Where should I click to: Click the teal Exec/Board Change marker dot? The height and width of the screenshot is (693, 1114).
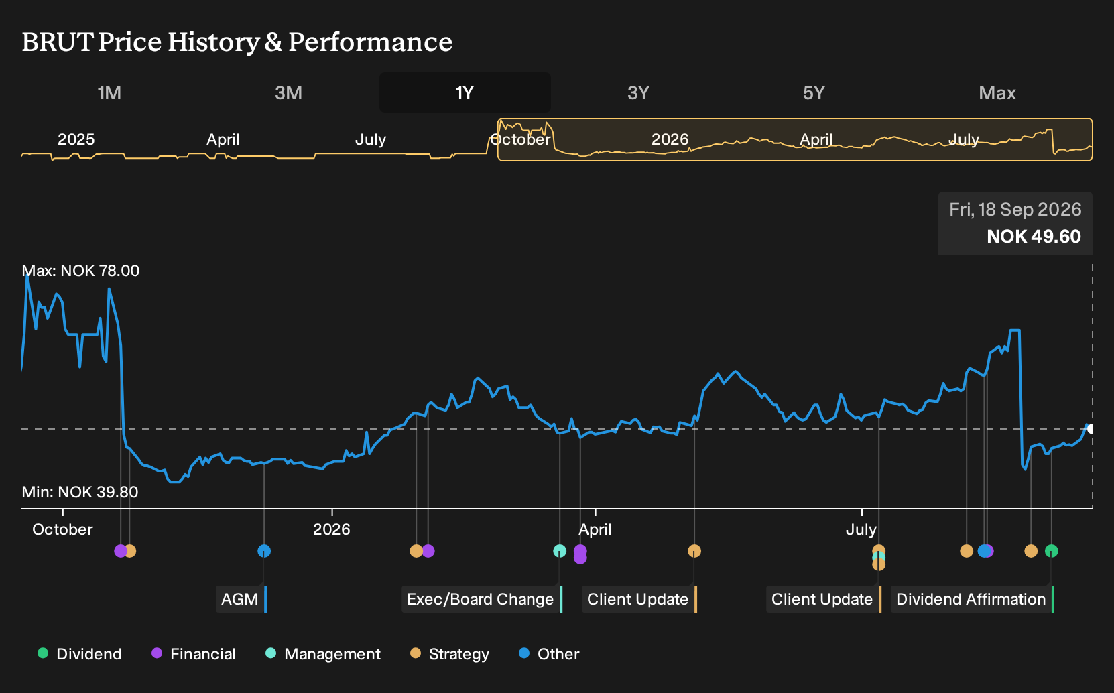click(560, 551)
